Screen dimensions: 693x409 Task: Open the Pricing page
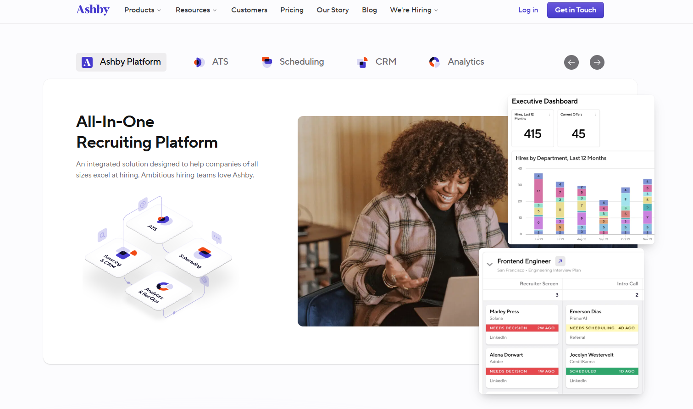[x=292, y=10]
